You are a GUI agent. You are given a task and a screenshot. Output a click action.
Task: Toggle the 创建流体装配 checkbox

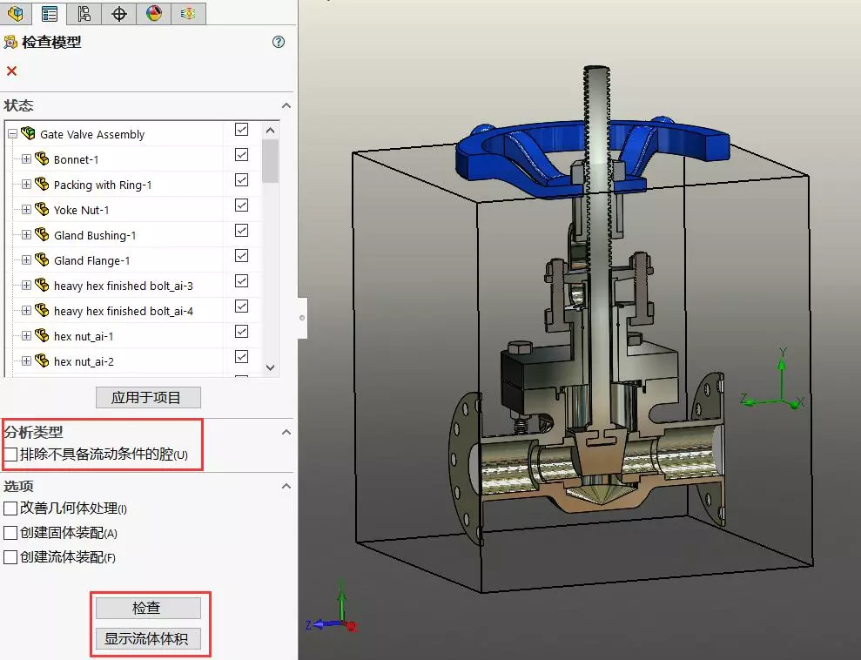(10, 557)
